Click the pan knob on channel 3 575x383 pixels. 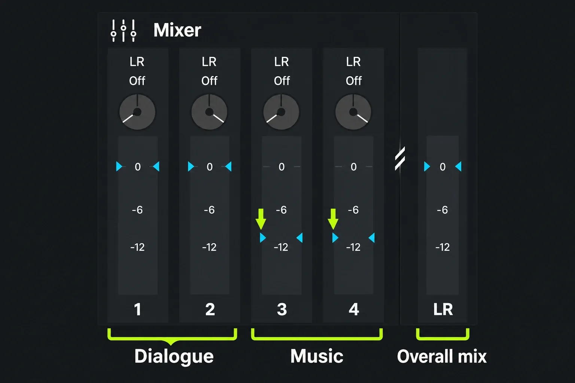coord(281,112)
